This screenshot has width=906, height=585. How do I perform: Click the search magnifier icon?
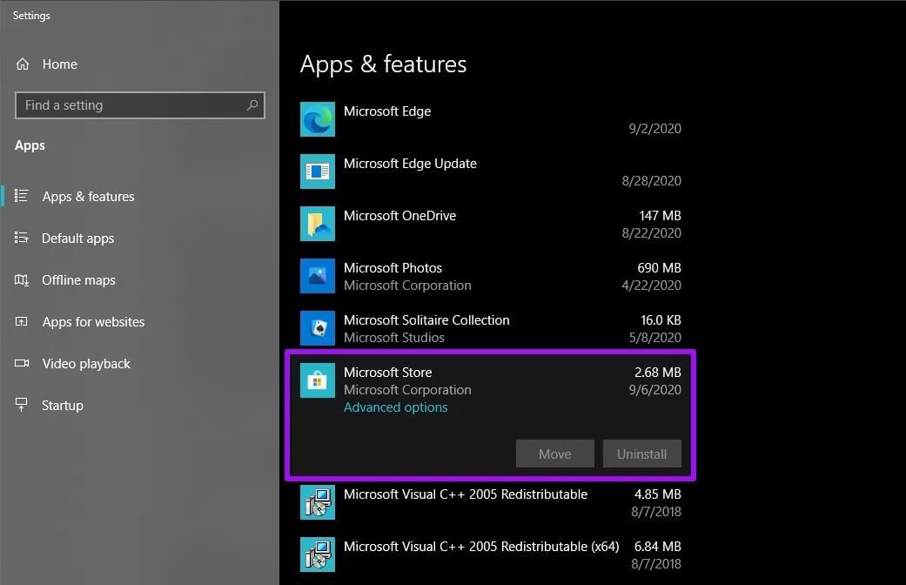[252, 105]
